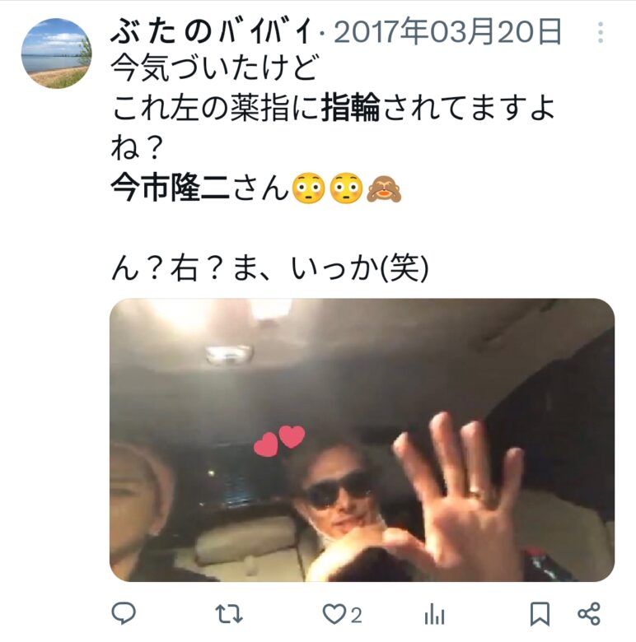Open the three-dot more options menu

point(601,32)
